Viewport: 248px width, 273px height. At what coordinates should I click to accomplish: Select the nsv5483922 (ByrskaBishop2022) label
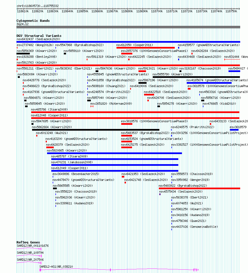pyautogui.click(x=183, y=186)
